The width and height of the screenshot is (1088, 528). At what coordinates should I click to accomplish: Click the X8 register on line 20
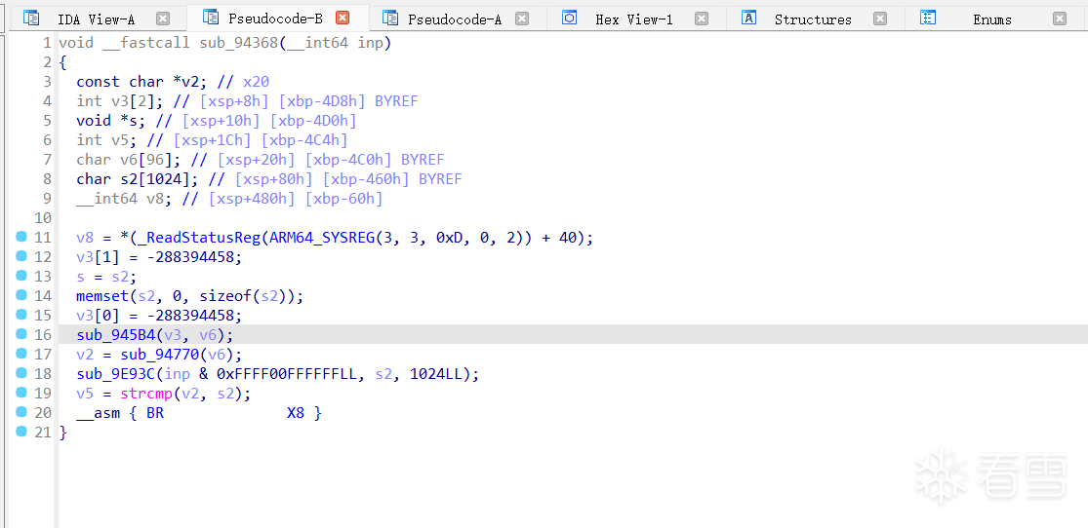pyautogui.click(x=296, y=413)
